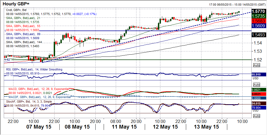Click the 0.0000 MACDF value tag

(x=259, y=98)
